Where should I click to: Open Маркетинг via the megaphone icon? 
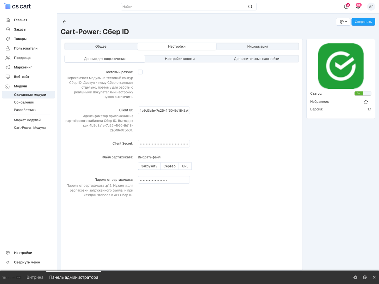(8, 67)
